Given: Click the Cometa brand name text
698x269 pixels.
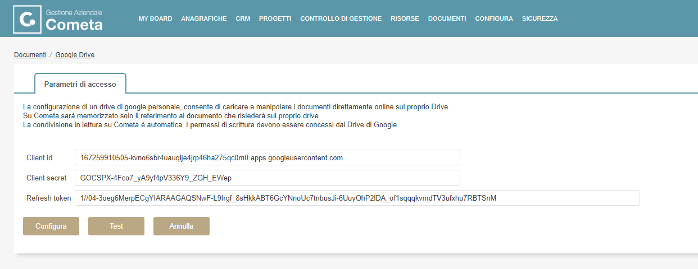Looking at the screenshot, I should [74, 24].
